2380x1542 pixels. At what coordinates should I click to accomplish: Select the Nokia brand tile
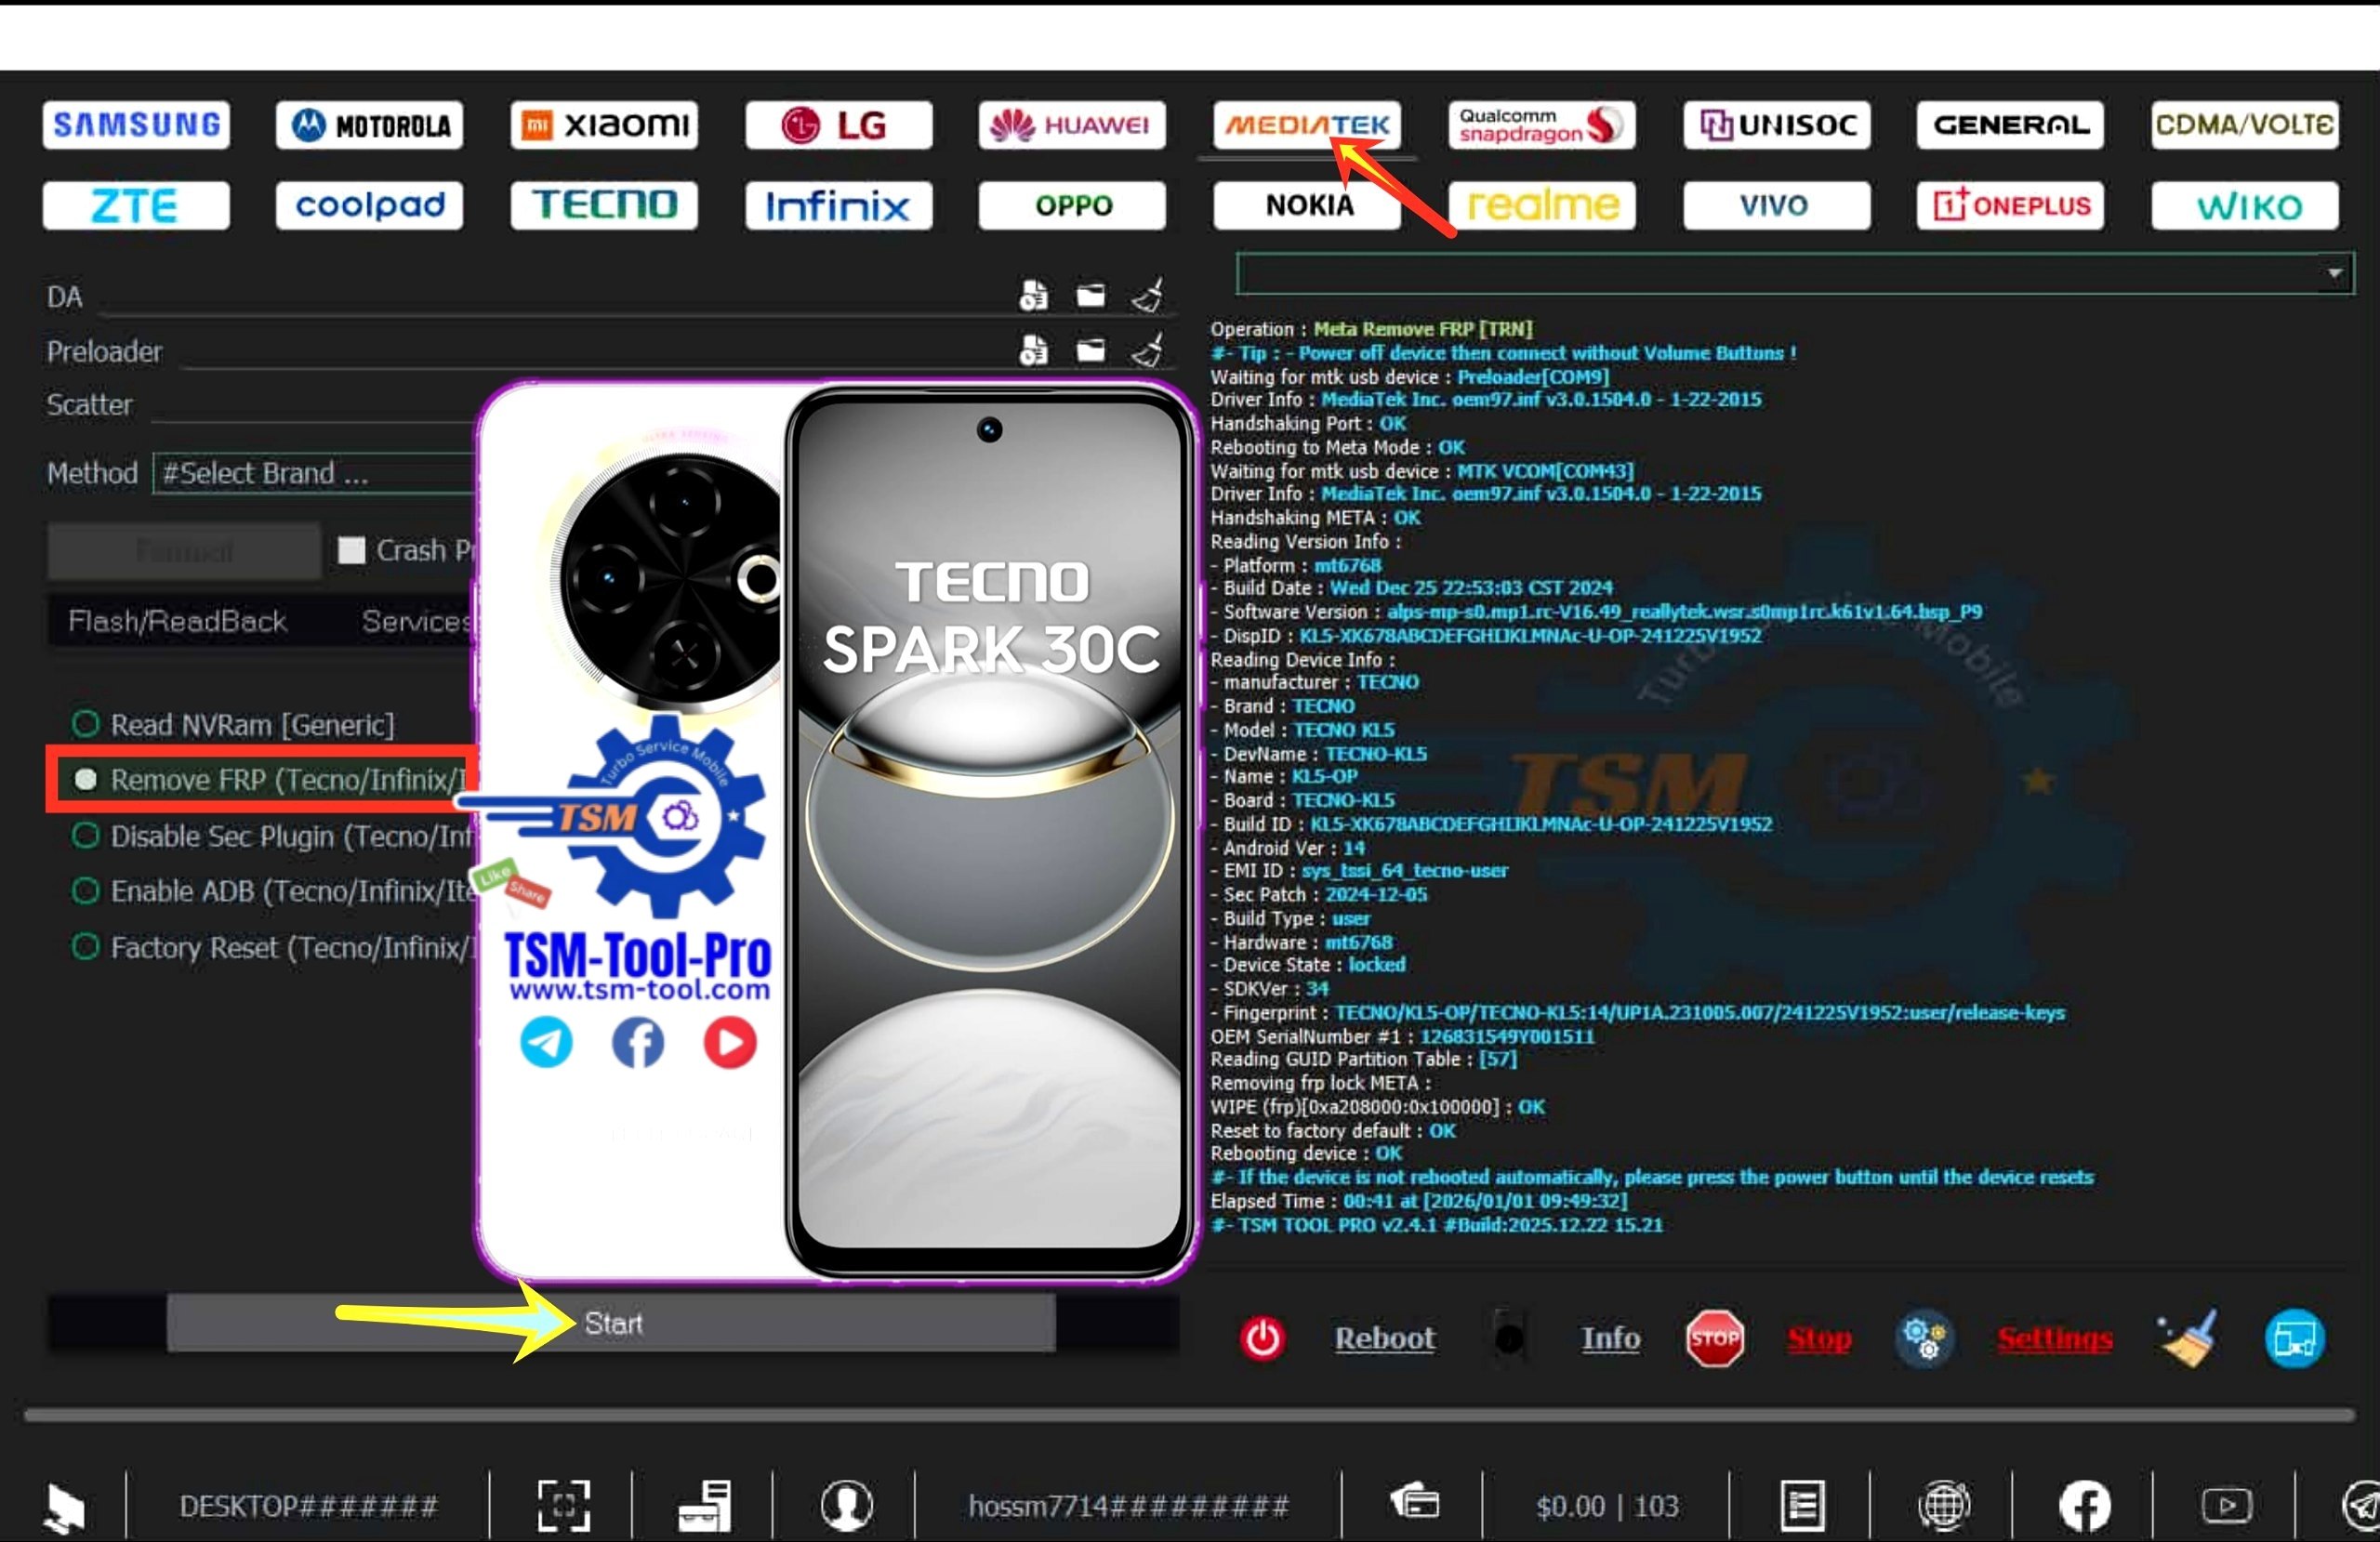(x=1307, y=205)
